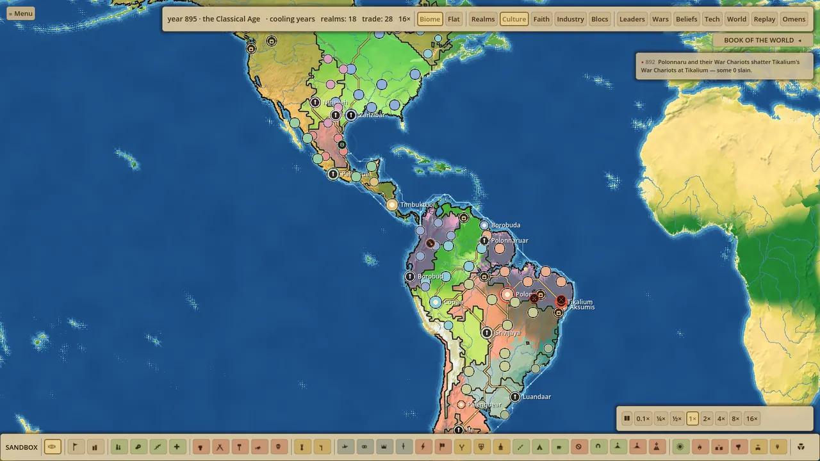Set simulation speed to 0.1×
The image size is (820, 461).
click(x=643, y=419)
